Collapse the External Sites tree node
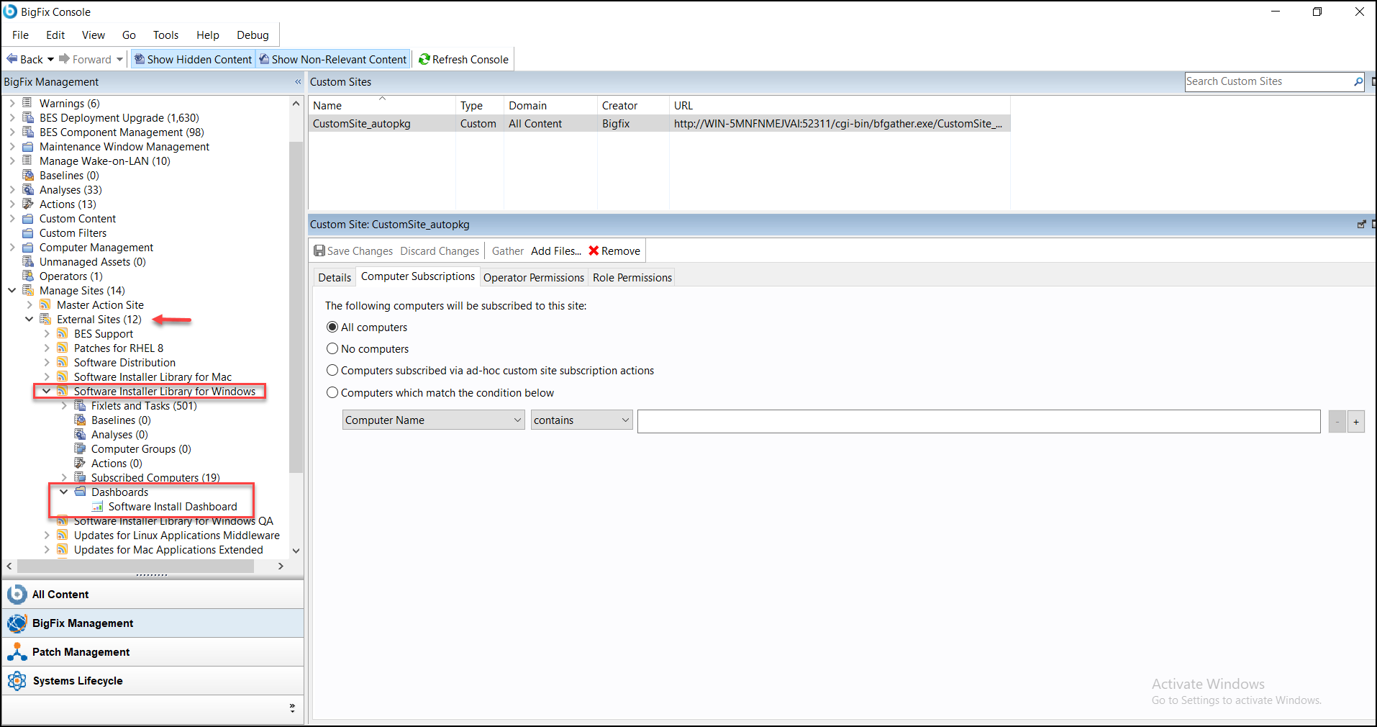1377x727 pixels. click(29, 319)
